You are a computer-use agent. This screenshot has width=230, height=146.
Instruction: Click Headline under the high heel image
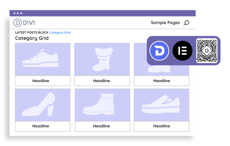pyautogui.click(x=41, y=126)
